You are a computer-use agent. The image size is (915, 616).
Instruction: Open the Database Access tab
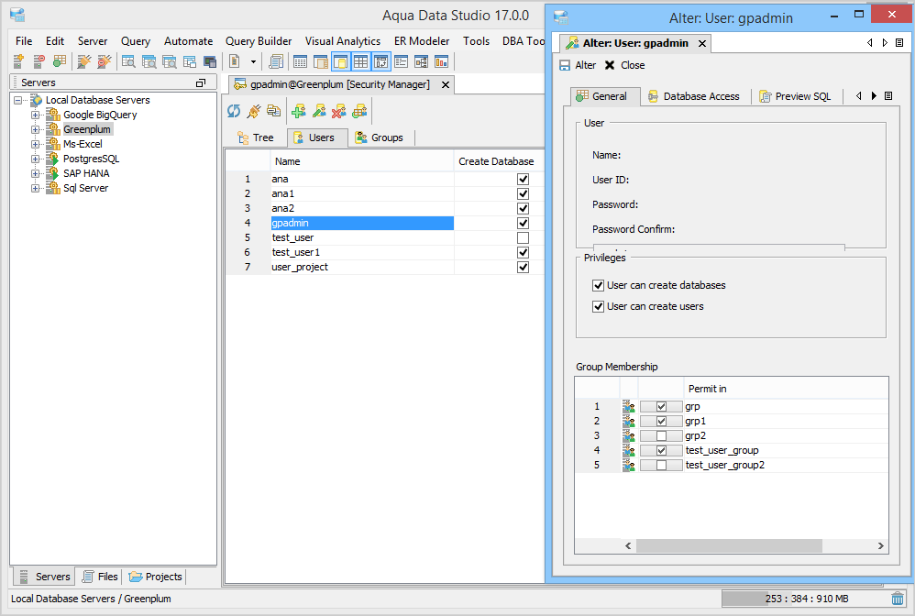(694, 96)
